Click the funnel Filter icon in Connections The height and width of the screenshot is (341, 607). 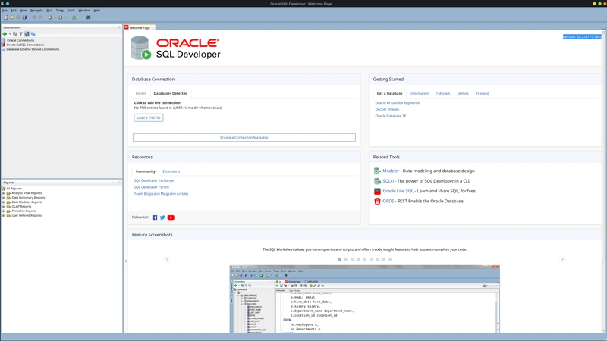point(21,34)
